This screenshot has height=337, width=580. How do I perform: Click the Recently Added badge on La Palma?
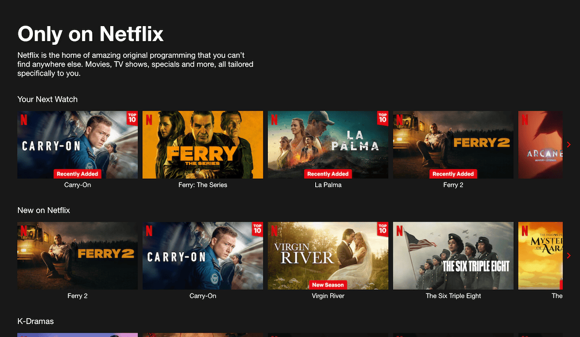(328, 174)
